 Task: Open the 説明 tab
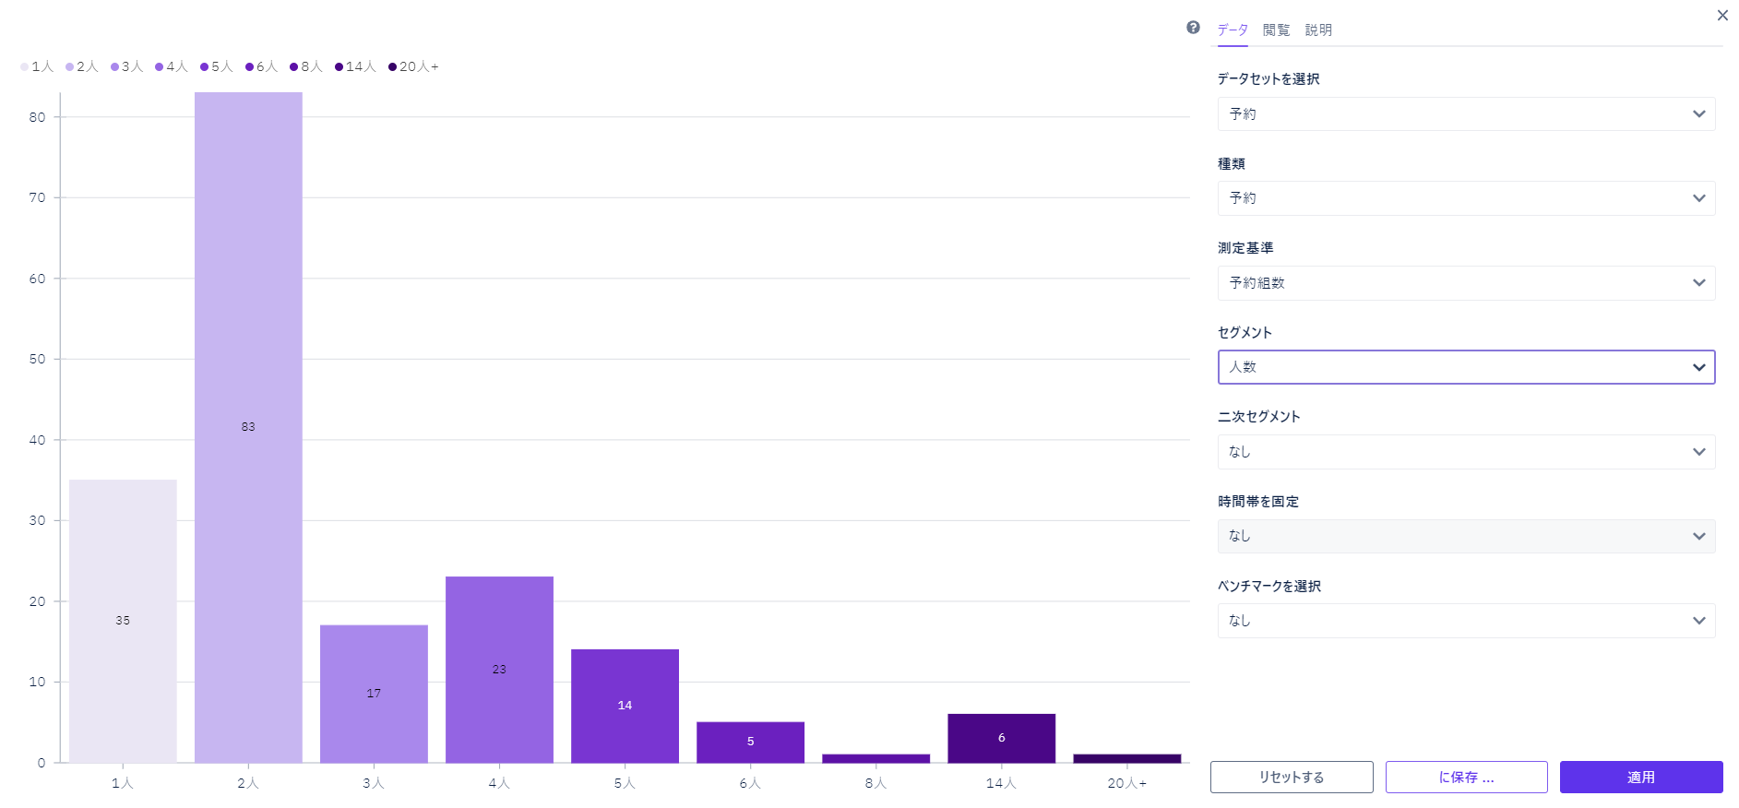pos(1318,30)
